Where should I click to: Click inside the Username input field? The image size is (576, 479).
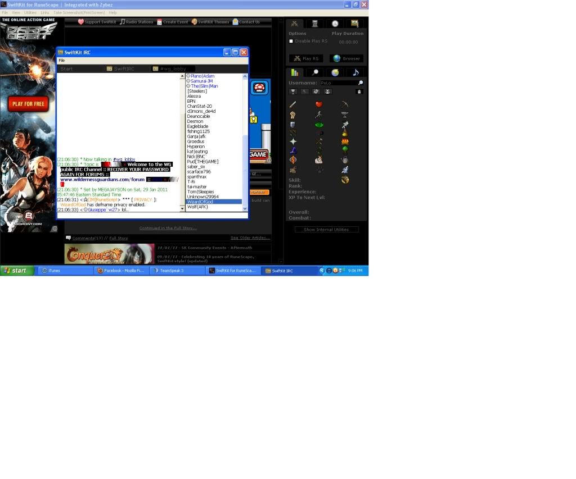338,83
